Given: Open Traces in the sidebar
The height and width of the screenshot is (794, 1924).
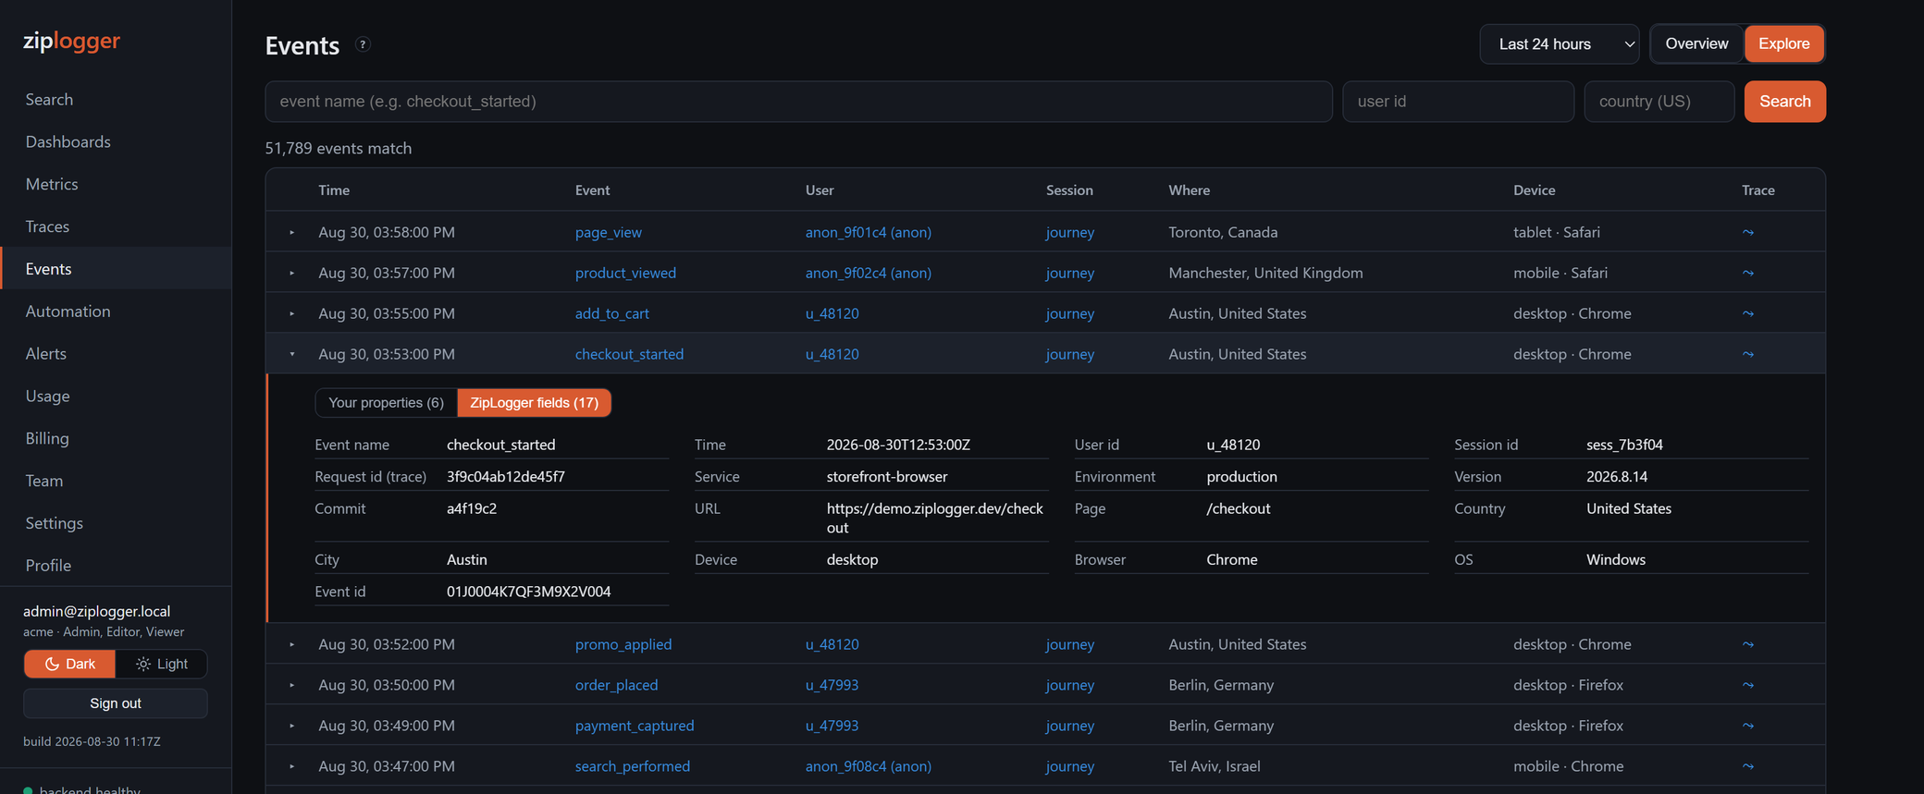Looking at the screenshot, I should coord(116,226).
